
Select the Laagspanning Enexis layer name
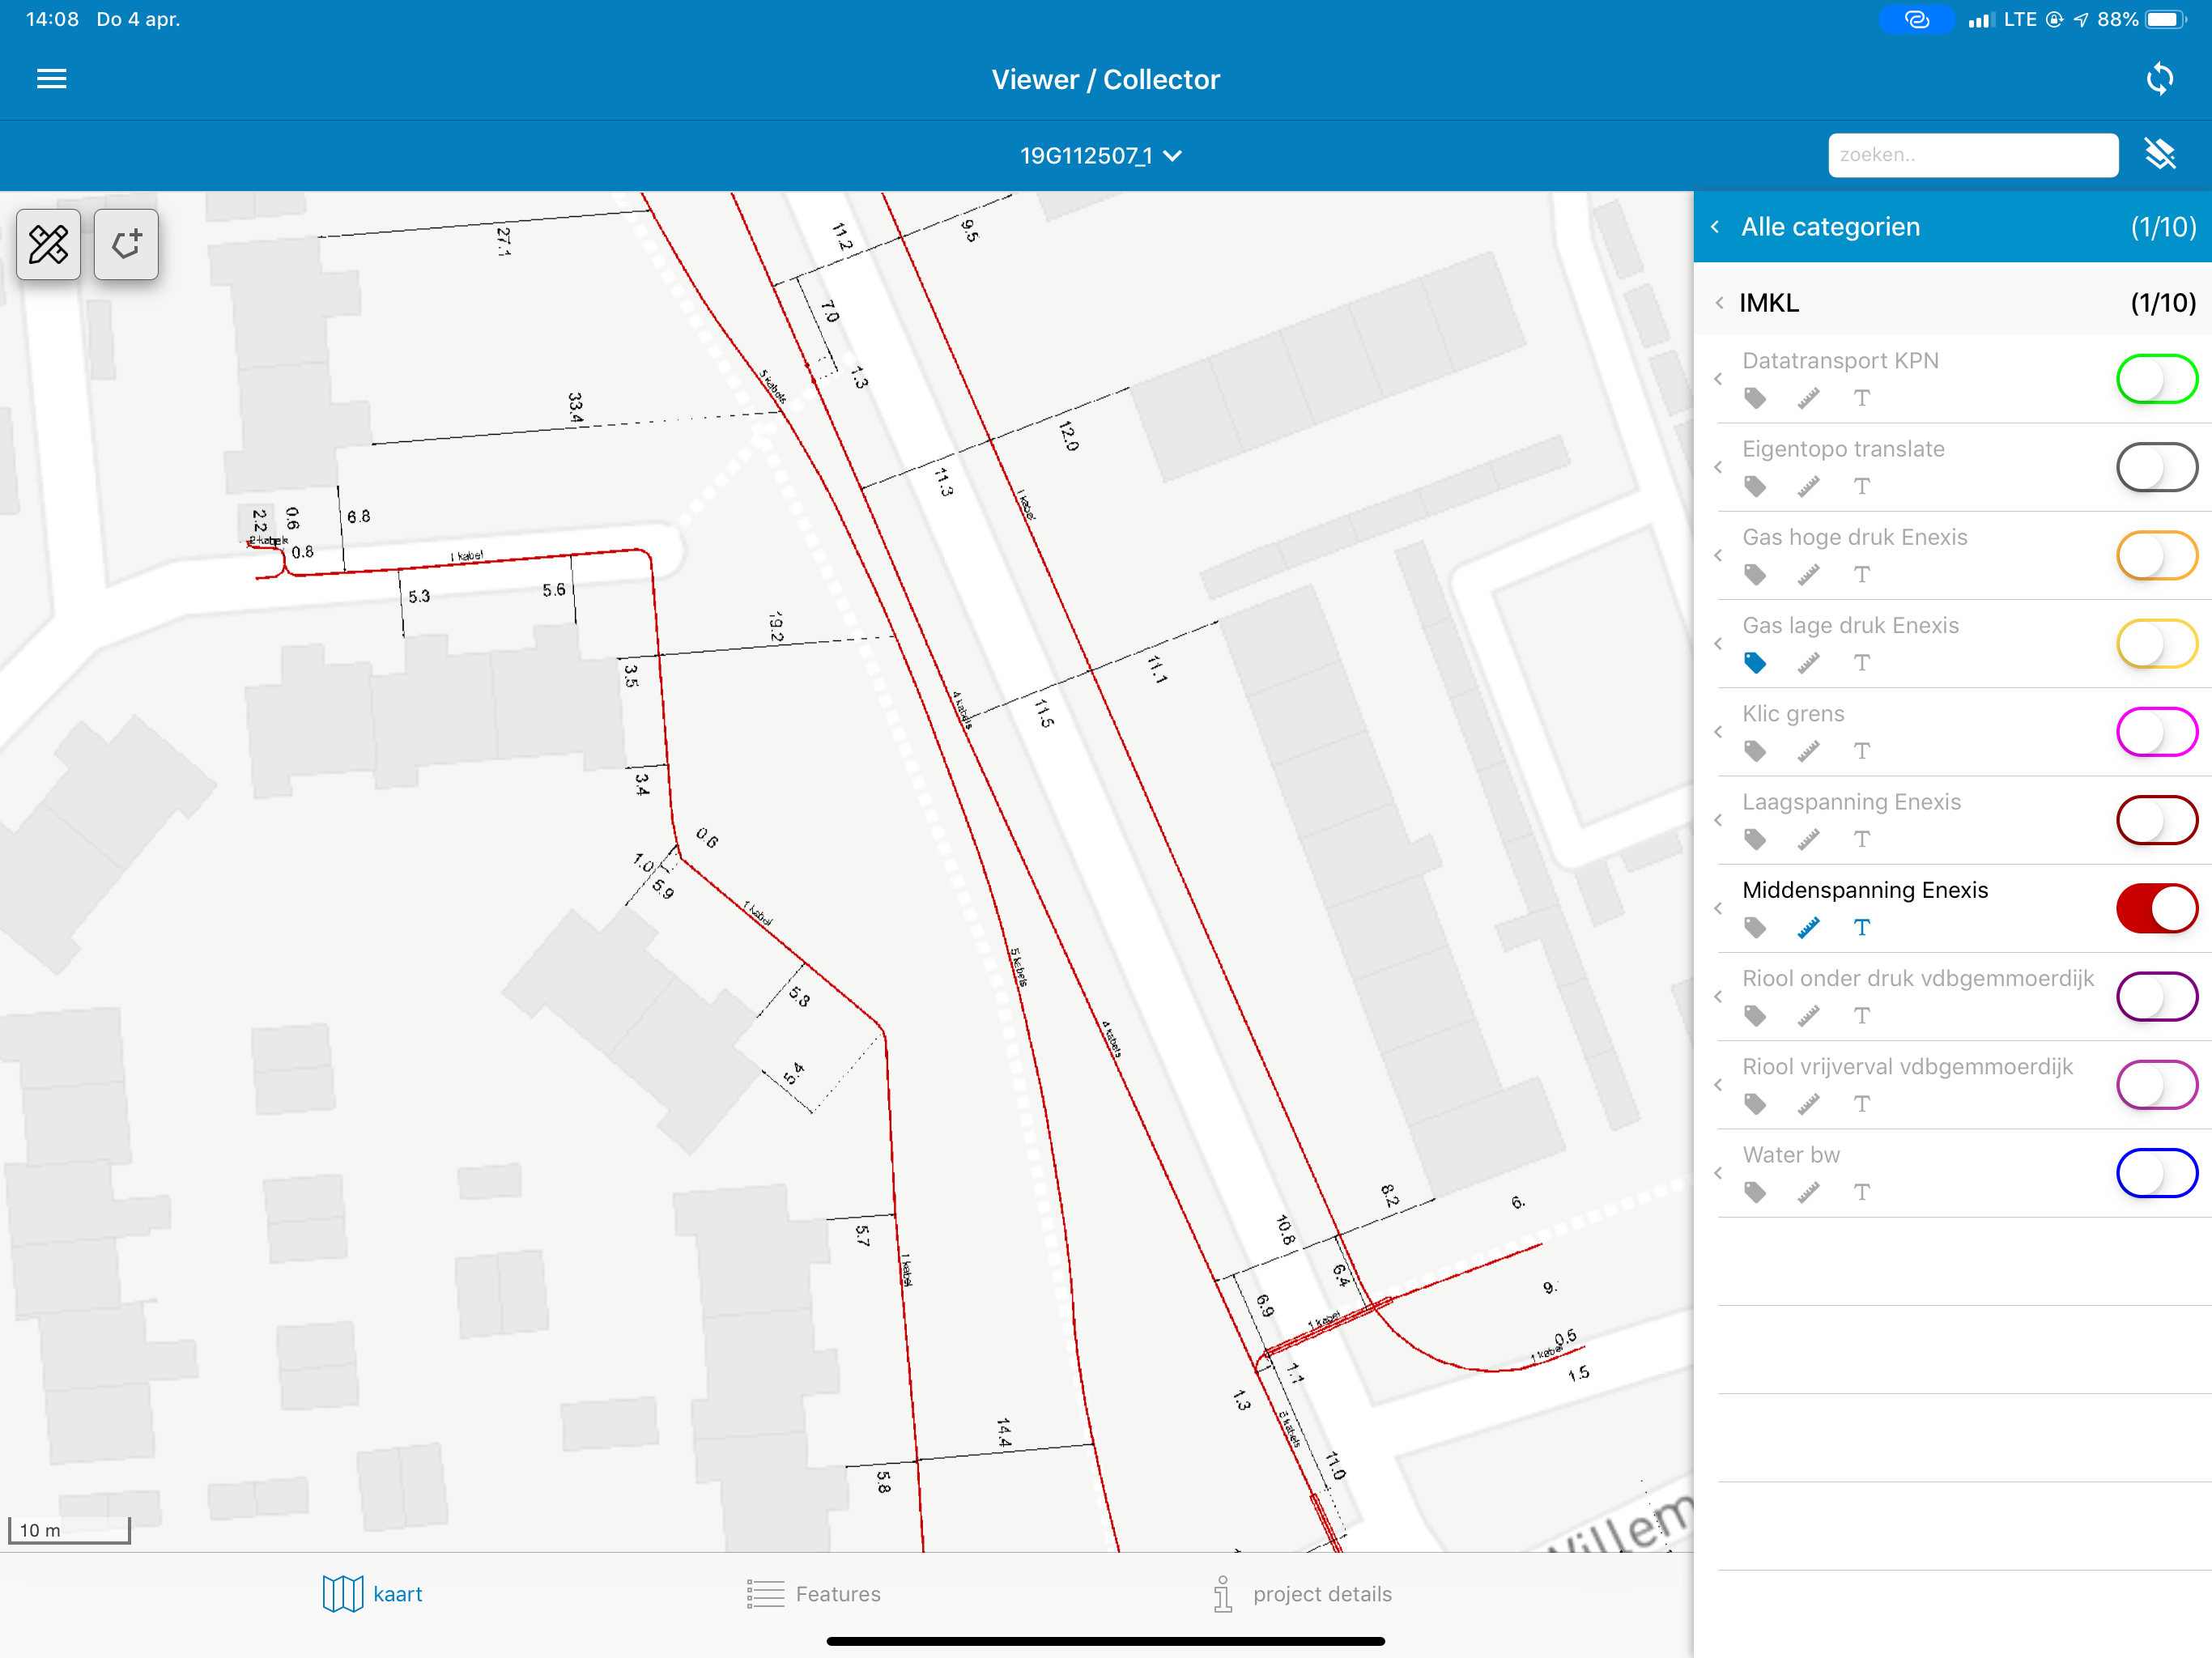(1851, 802)
